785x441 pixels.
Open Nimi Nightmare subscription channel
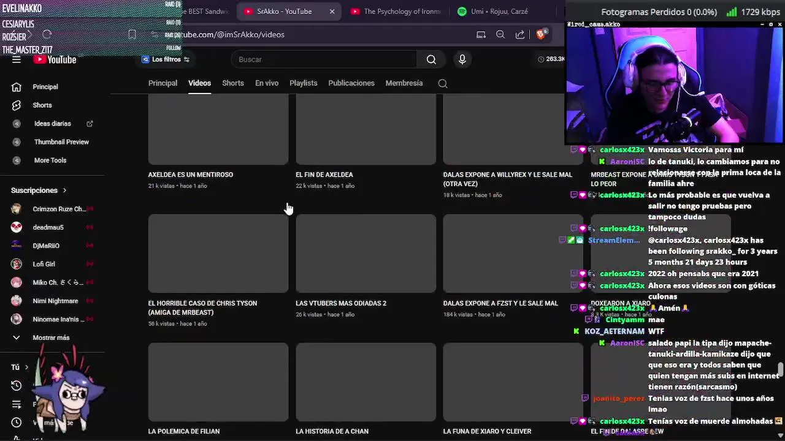(x=55, y=301)
